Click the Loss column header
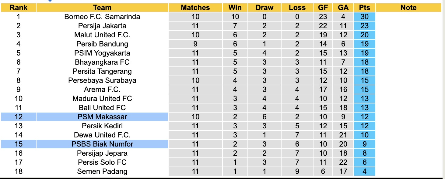This screenshot has height=179, width=445. click(x=297, y=8)
